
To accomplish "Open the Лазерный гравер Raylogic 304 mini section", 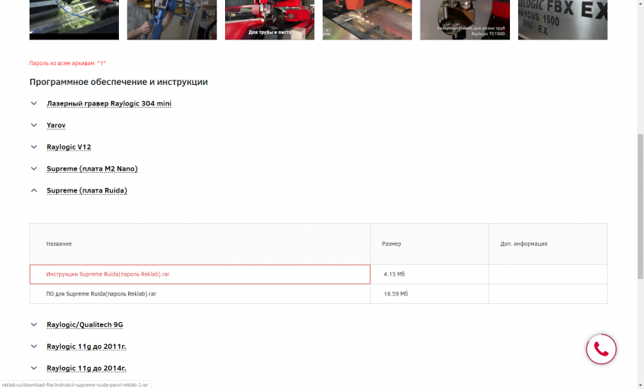I will [x=108, y=103].
